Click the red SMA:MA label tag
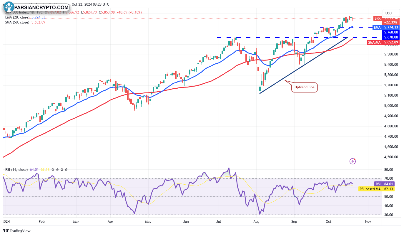Screen dimensions: 404x236 pos(374,43)
